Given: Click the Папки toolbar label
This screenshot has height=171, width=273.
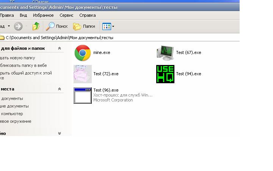Looking at the screenshot, I should click(x=89, y=26).
